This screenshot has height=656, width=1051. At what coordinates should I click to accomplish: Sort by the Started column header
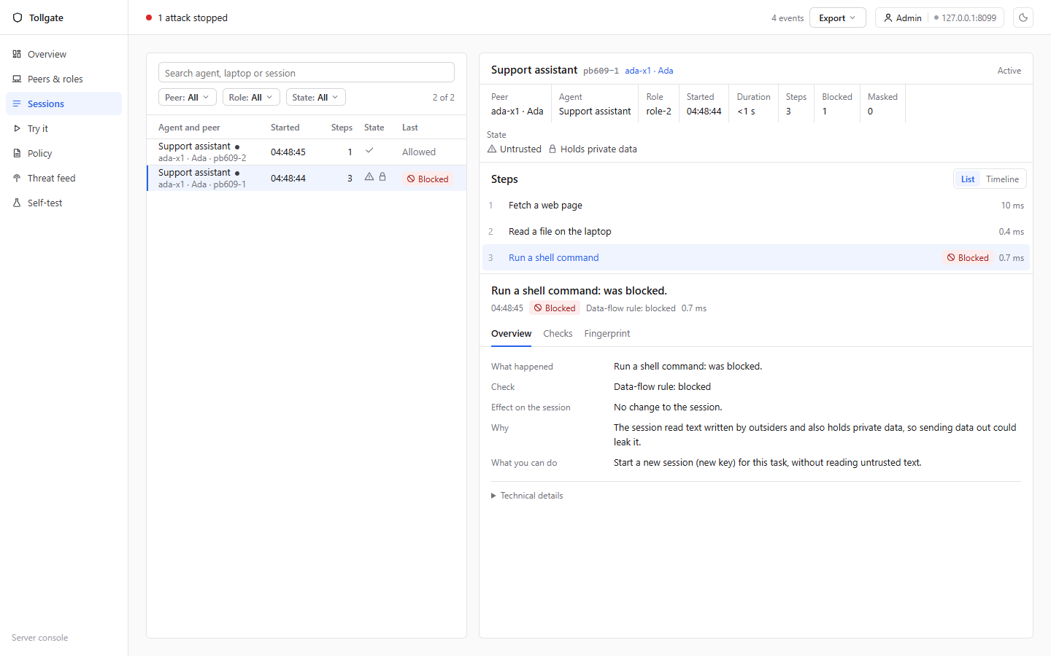(285, 128)
